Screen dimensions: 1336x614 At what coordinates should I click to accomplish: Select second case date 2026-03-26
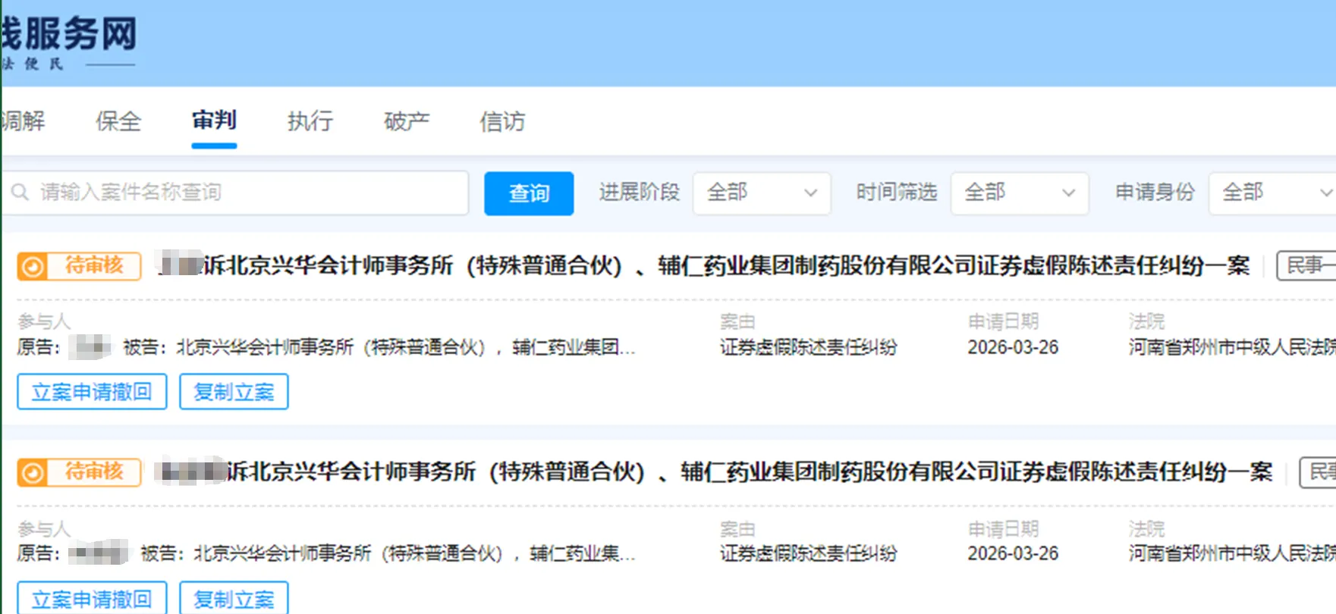1013,553
